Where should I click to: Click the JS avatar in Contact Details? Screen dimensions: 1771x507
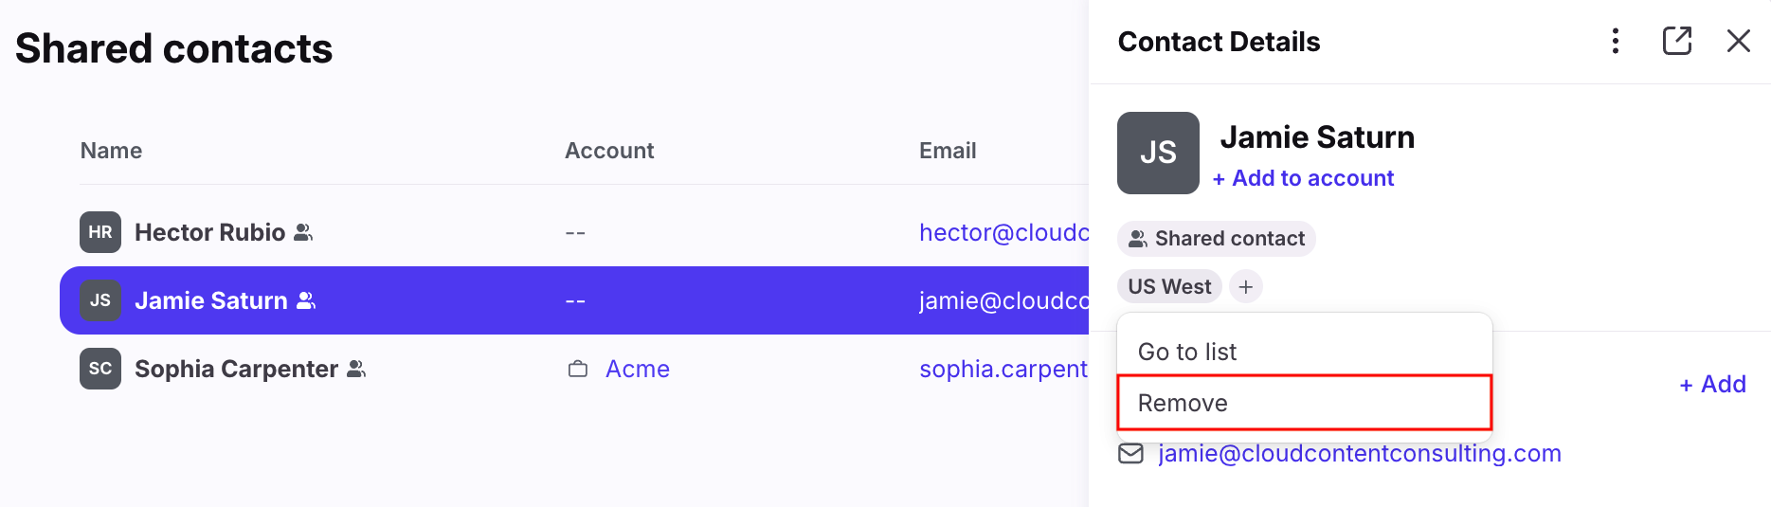(x=1158, y=153)
